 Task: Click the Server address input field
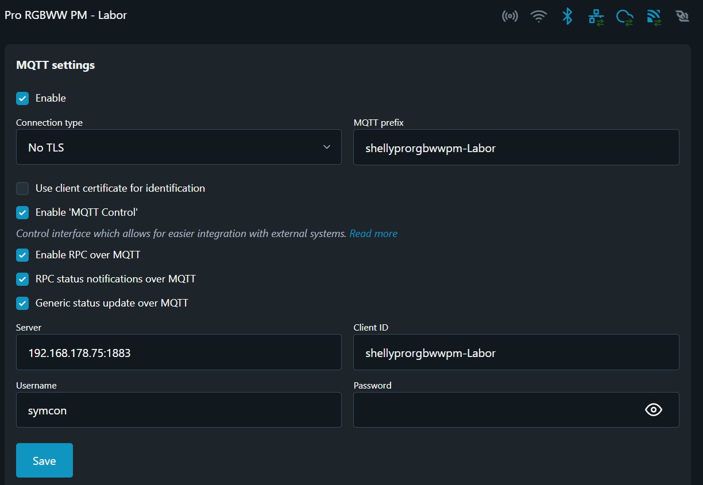click(x=179, y=352)
